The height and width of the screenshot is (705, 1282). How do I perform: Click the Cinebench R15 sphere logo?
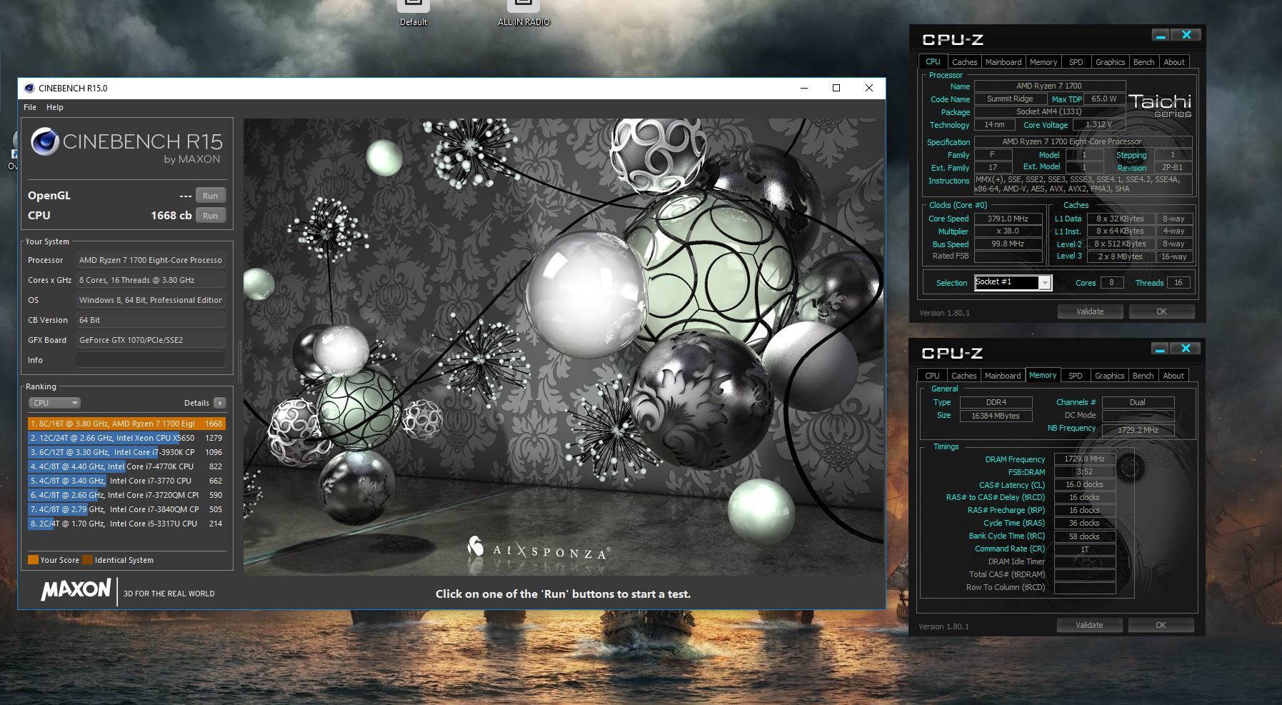click(x=44, y=141)
